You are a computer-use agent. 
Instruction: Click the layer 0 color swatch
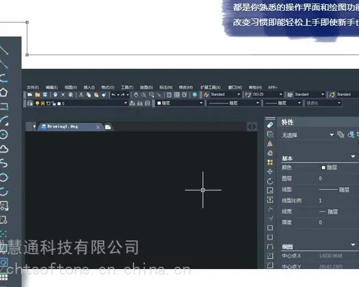[x=59, y=103]
